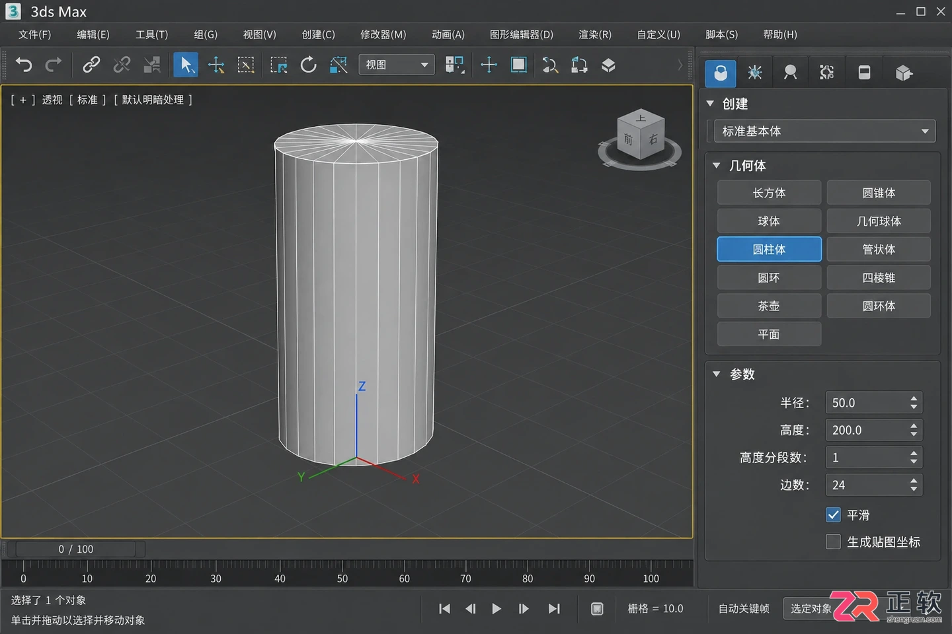The width and height of the screenshot is (952, 634).
Task: Open the Hierarchy panel icon
Action: pyautogui.click(x=790, y=73)
